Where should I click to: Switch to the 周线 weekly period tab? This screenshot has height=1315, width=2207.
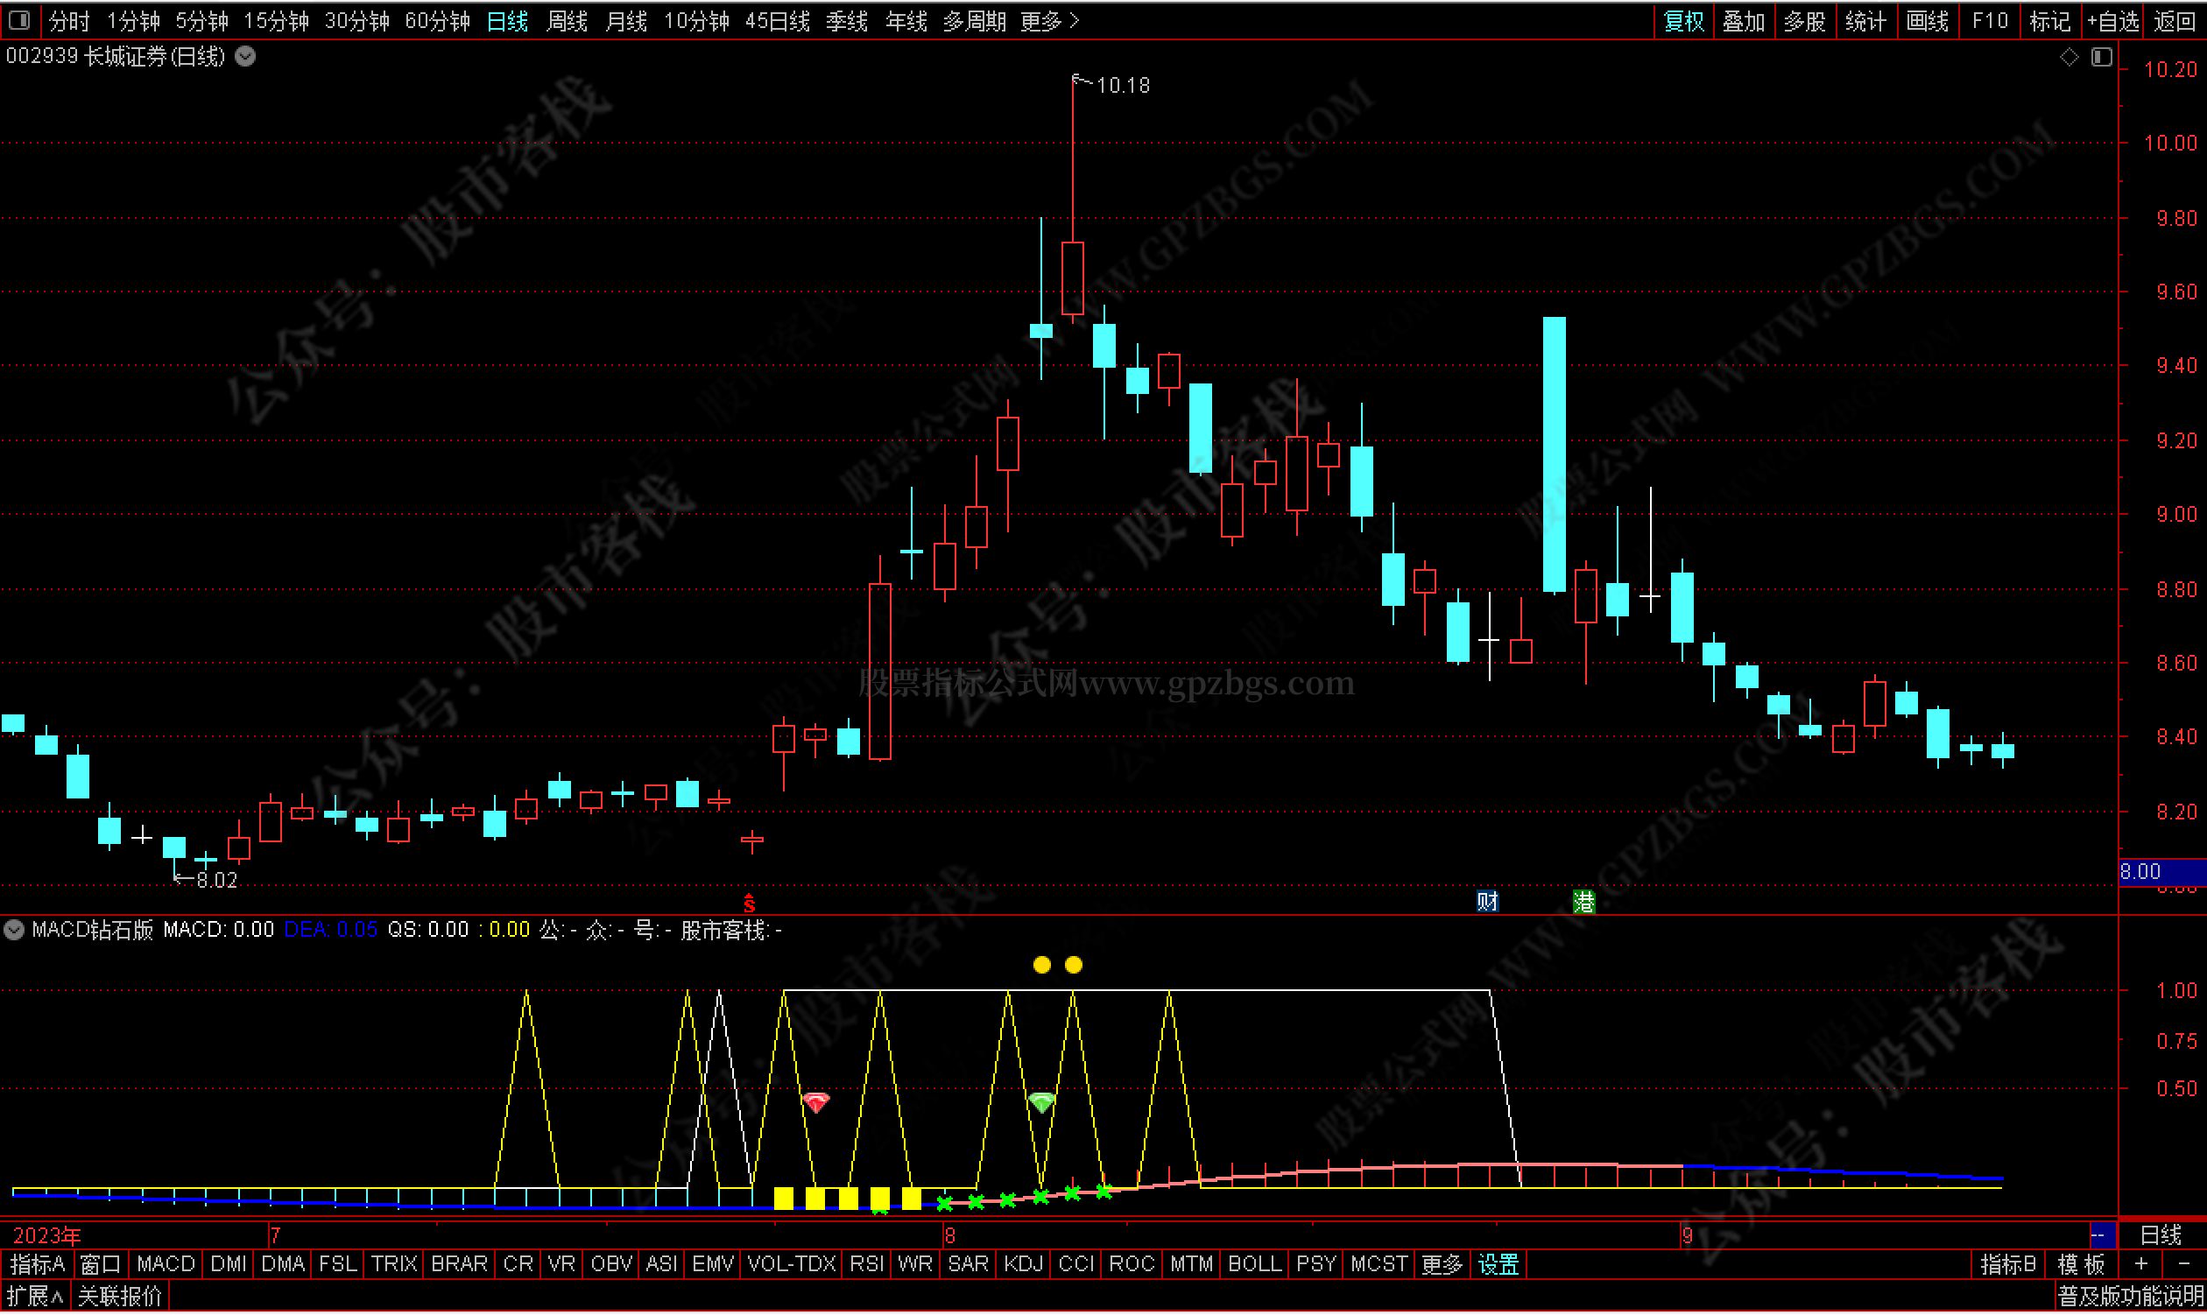click(567, 20)
